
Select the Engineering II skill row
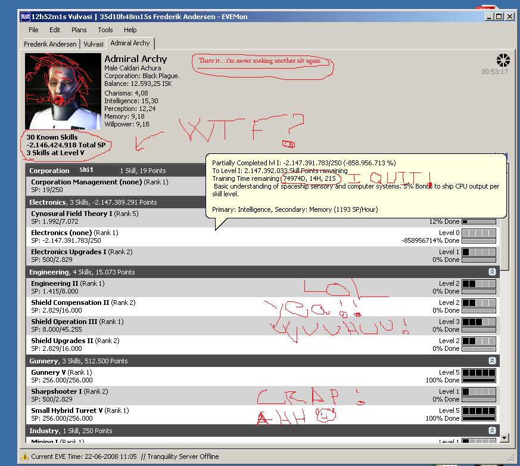tap(263, 288)
